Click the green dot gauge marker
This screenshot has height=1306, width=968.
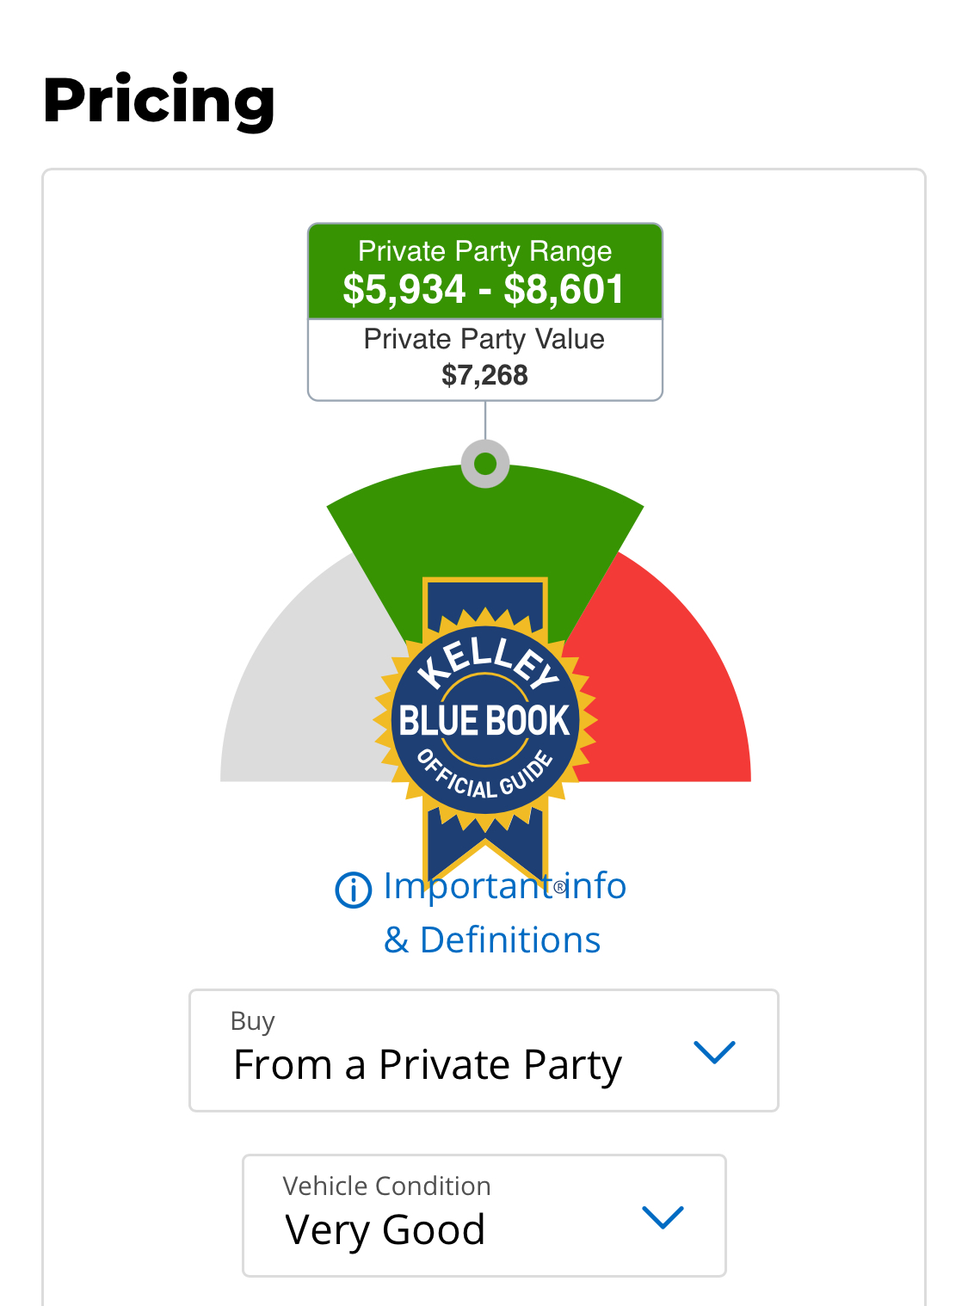tap(485, 465)
